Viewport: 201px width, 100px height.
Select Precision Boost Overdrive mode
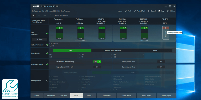(x=112, y=51)
